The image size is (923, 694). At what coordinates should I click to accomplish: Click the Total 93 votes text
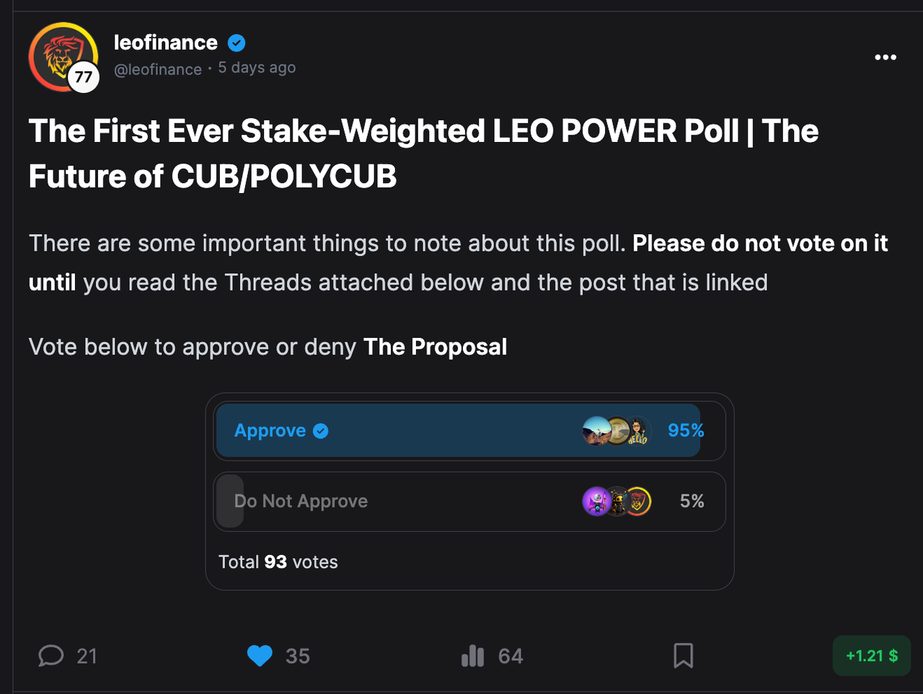pos(278,562)
